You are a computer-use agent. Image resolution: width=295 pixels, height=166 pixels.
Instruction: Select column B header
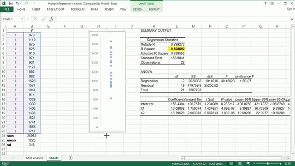(32, 26)
